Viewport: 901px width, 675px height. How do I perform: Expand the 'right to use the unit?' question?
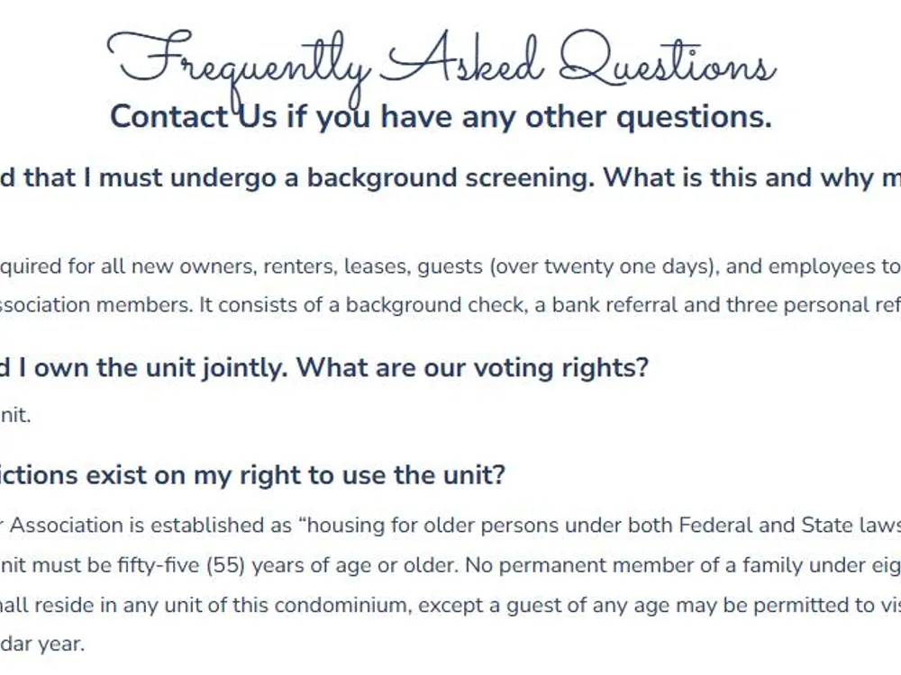[252, 474]
